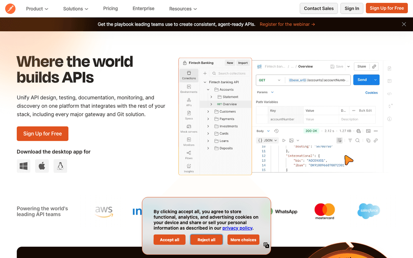Open Monitors in the app sidebar

pyautogui.click(x=189, y=142)
